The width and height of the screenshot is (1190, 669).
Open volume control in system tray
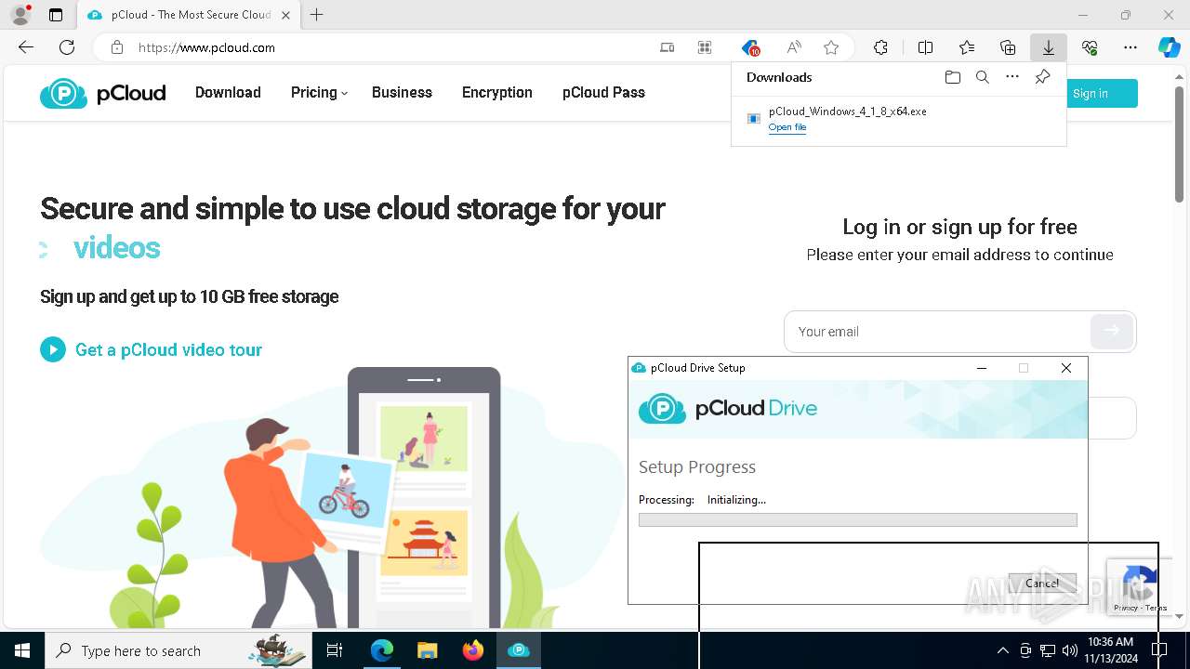pyautogui.click(x=1070, y=650)
